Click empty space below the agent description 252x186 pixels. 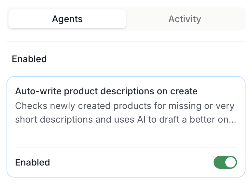click(126, 136)
